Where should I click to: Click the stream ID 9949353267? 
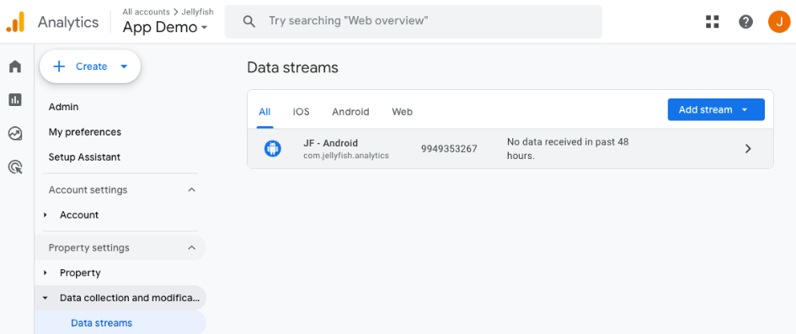449,149
